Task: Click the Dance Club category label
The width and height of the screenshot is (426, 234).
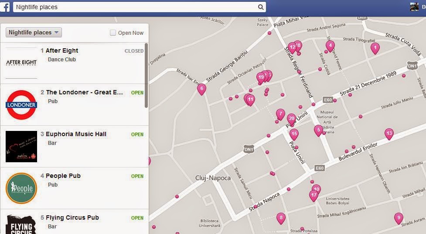Action: 61,60
